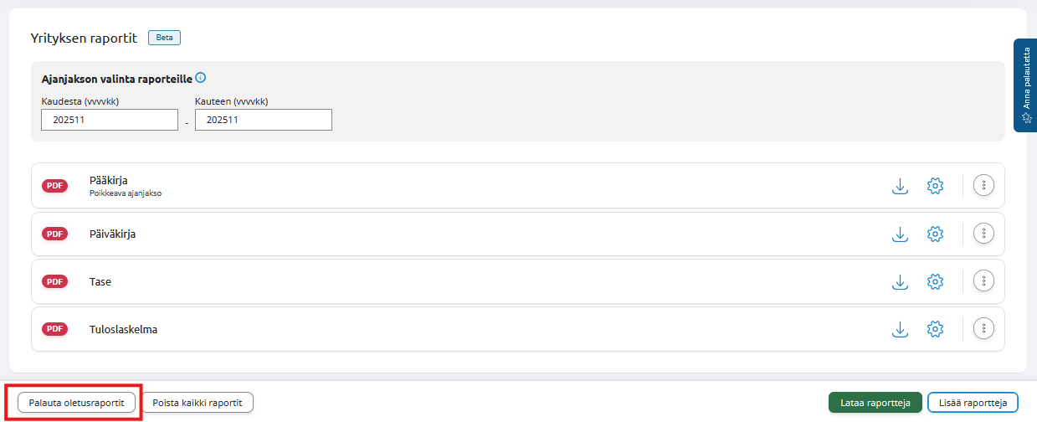1037x422 pixels.
Task: Open the more options menu for Pääkirja
Action: click(x=984, y=186)
